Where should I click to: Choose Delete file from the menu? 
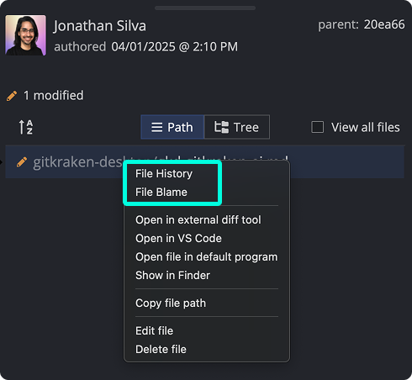[x=161, y=350]
